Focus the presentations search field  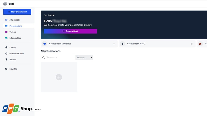click(57, 57)
